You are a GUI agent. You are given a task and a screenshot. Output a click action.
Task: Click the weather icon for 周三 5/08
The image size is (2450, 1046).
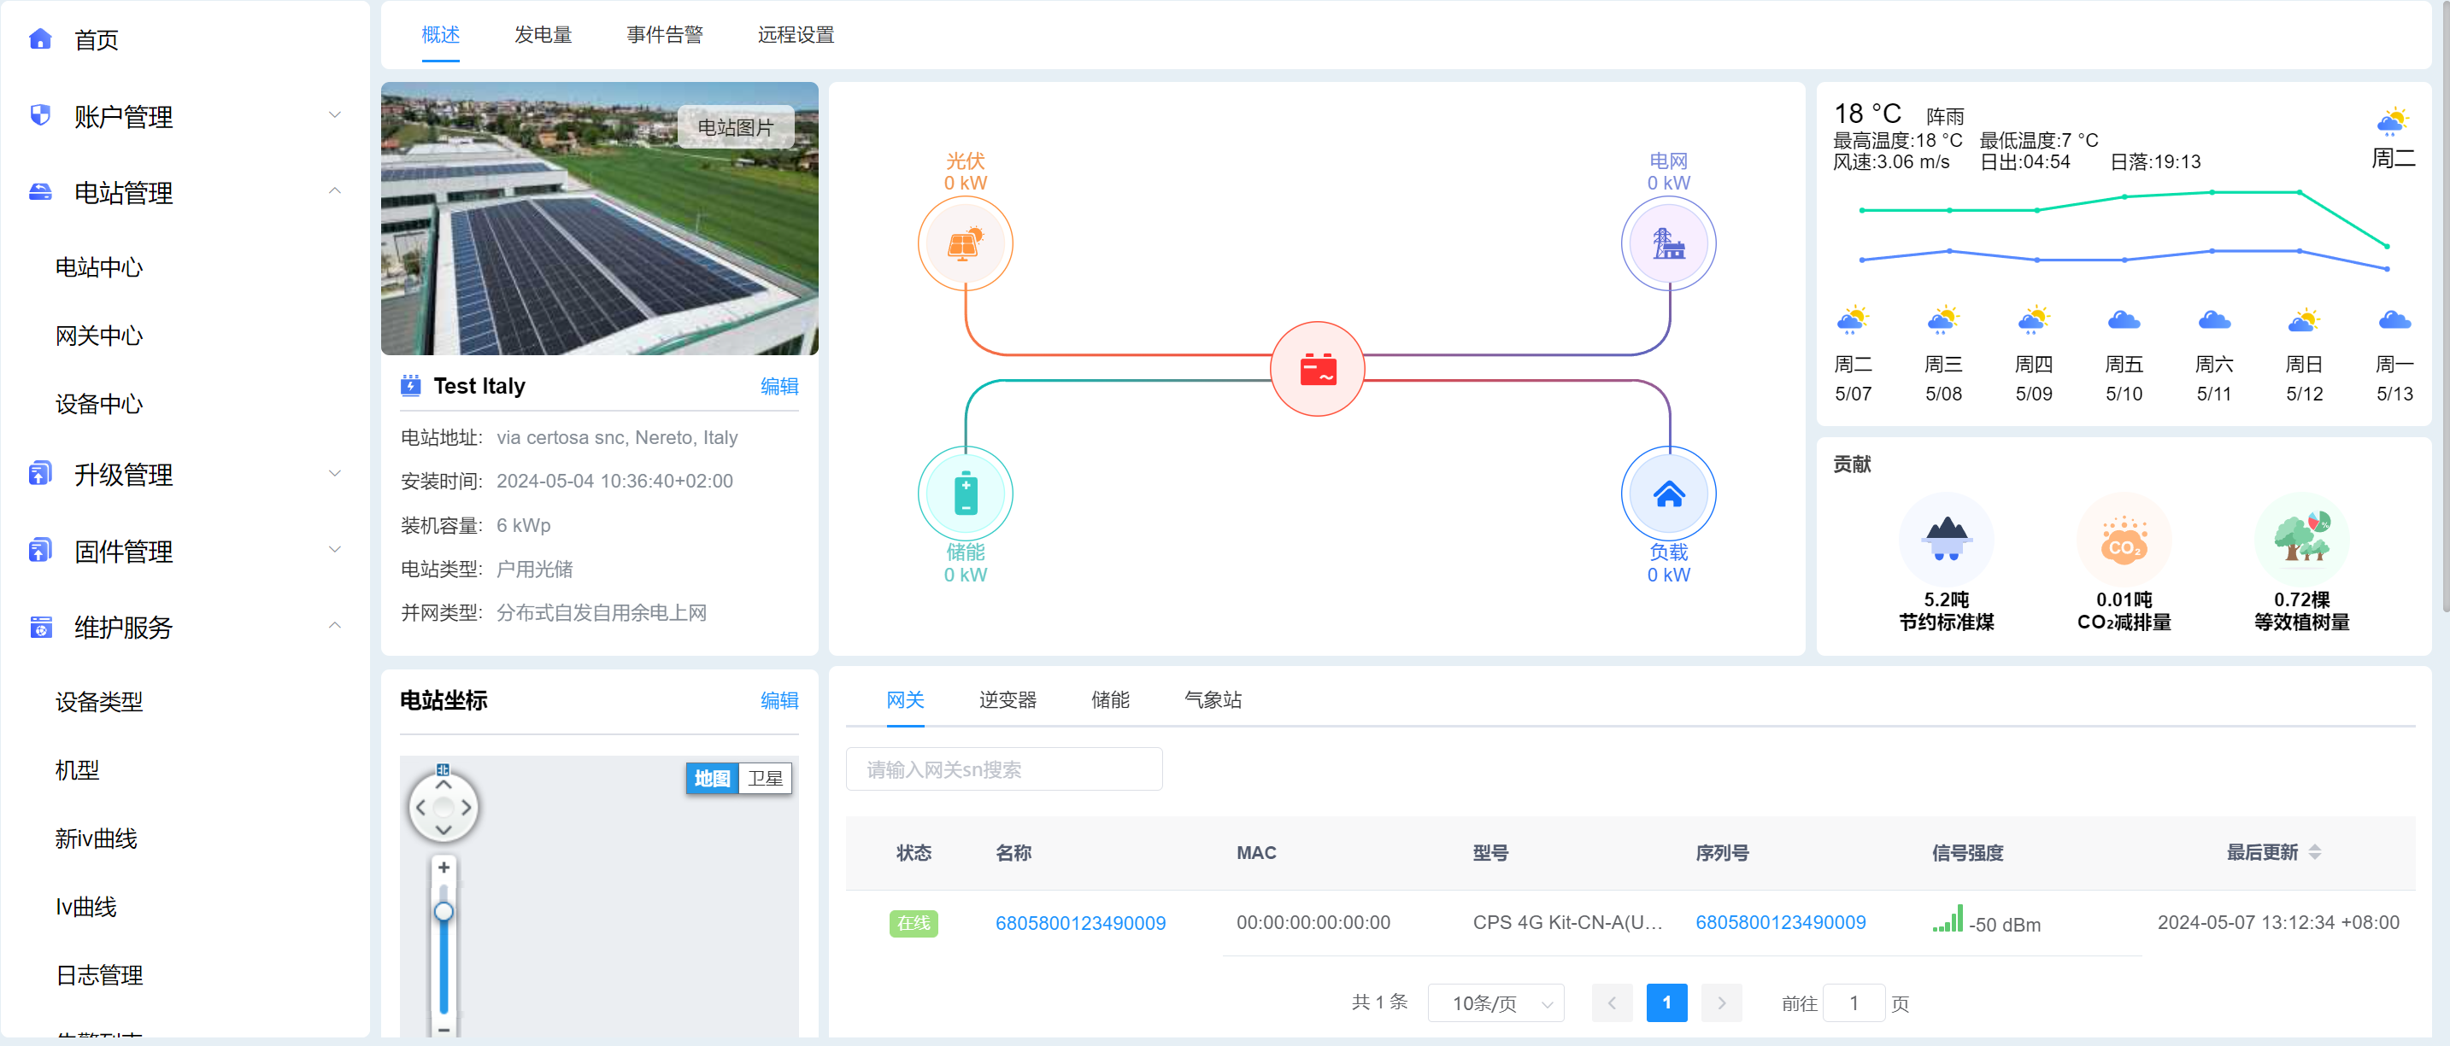tap(1943, 320)
